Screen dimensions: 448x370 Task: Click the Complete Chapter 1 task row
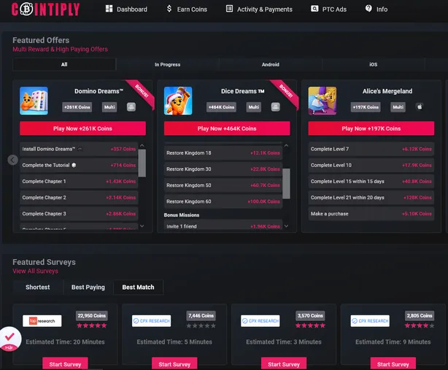click(x=79, y=182)
